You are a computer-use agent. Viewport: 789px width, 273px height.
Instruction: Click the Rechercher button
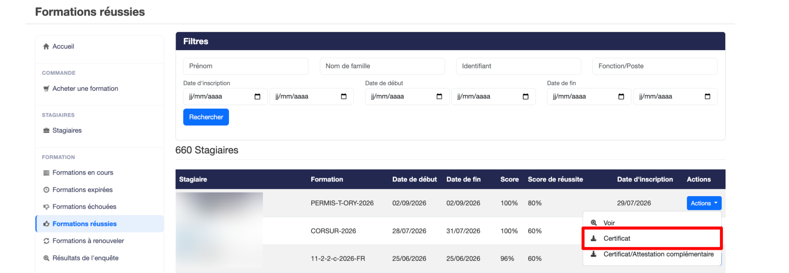tap(206, 117)
